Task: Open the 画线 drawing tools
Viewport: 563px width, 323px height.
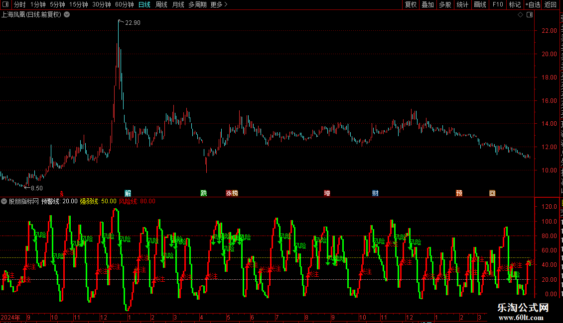Action: [480, 4]
